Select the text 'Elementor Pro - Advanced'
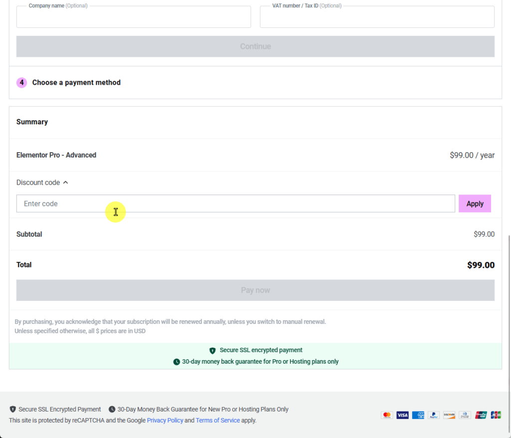The image size is (511, 438). [56, 155]
